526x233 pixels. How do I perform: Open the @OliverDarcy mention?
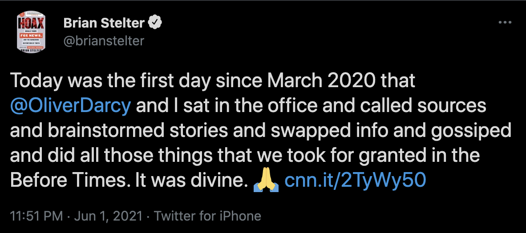tap(70, 106)
